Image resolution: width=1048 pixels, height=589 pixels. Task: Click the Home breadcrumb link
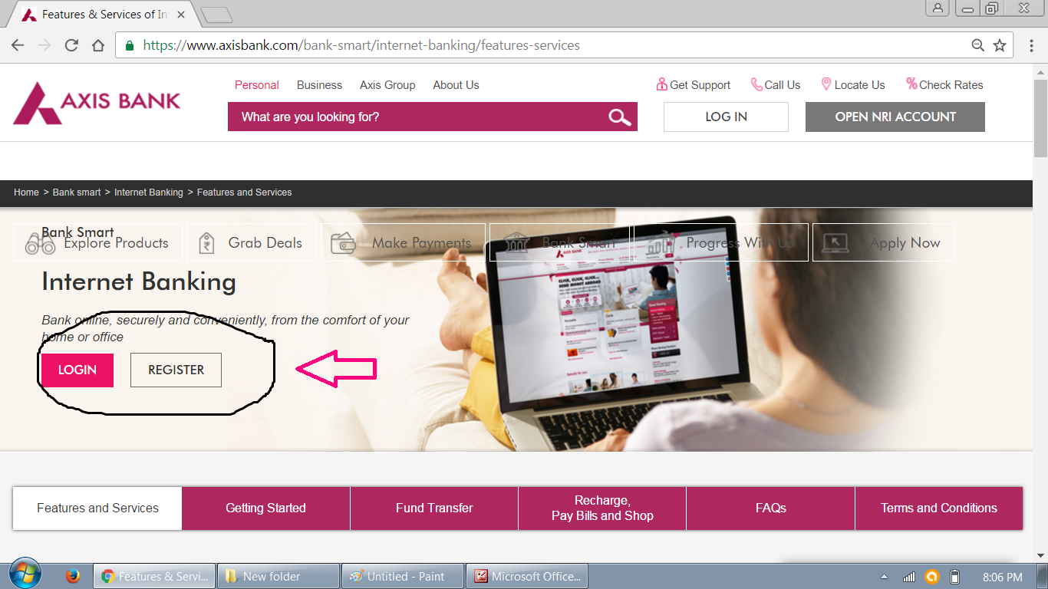[x=26, y=192]
